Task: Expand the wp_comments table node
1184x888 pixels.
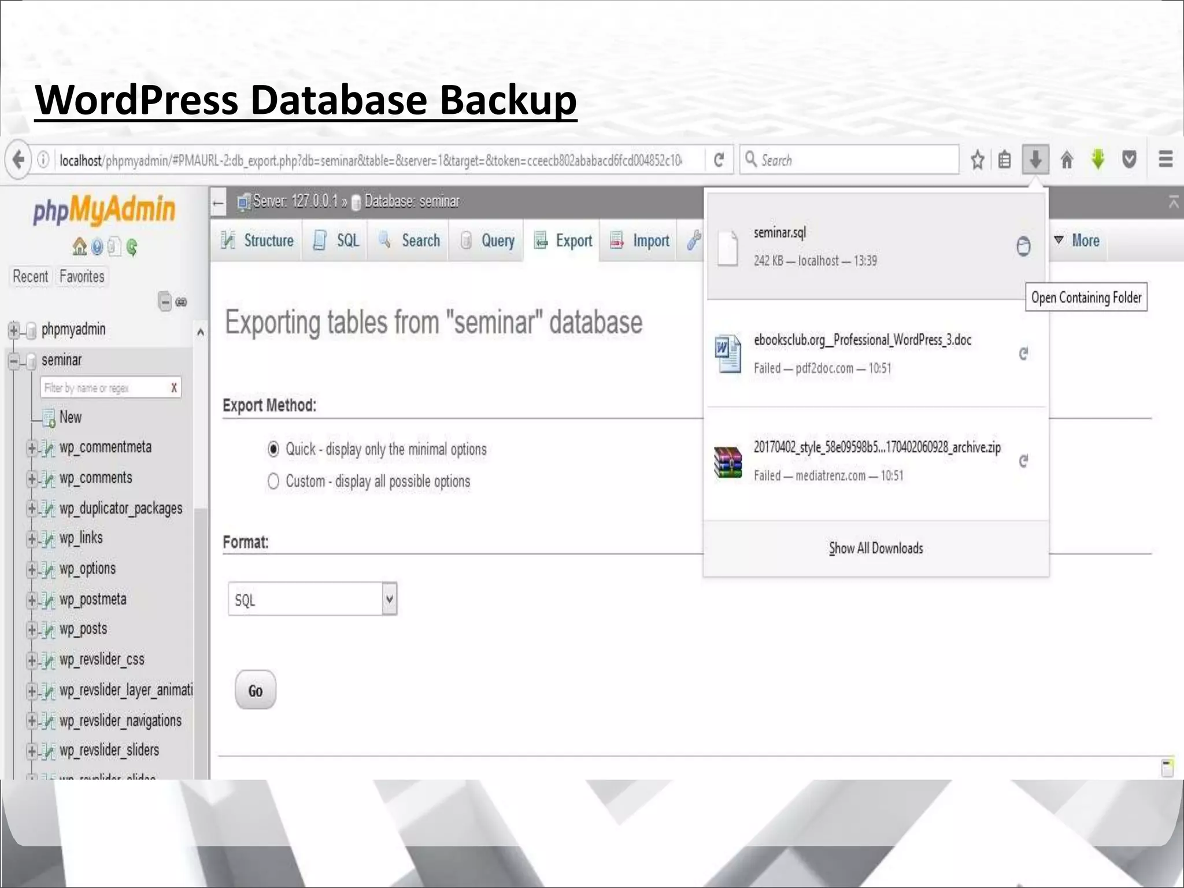Action: (x=32, y=479)
